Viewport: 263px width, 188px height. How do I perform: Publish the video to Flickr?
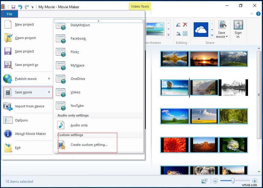coord(75,52)
